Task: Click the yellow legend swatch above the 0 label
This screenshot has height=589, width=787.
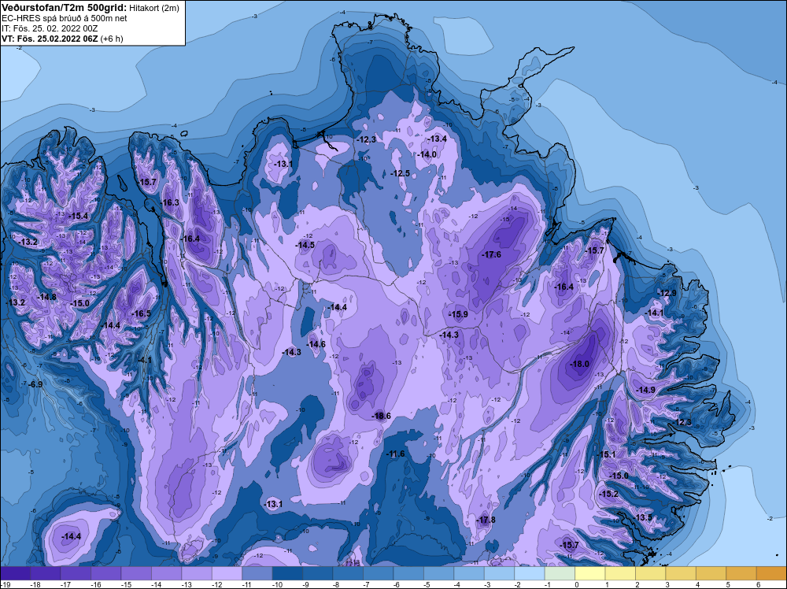Action: [590, 573]
